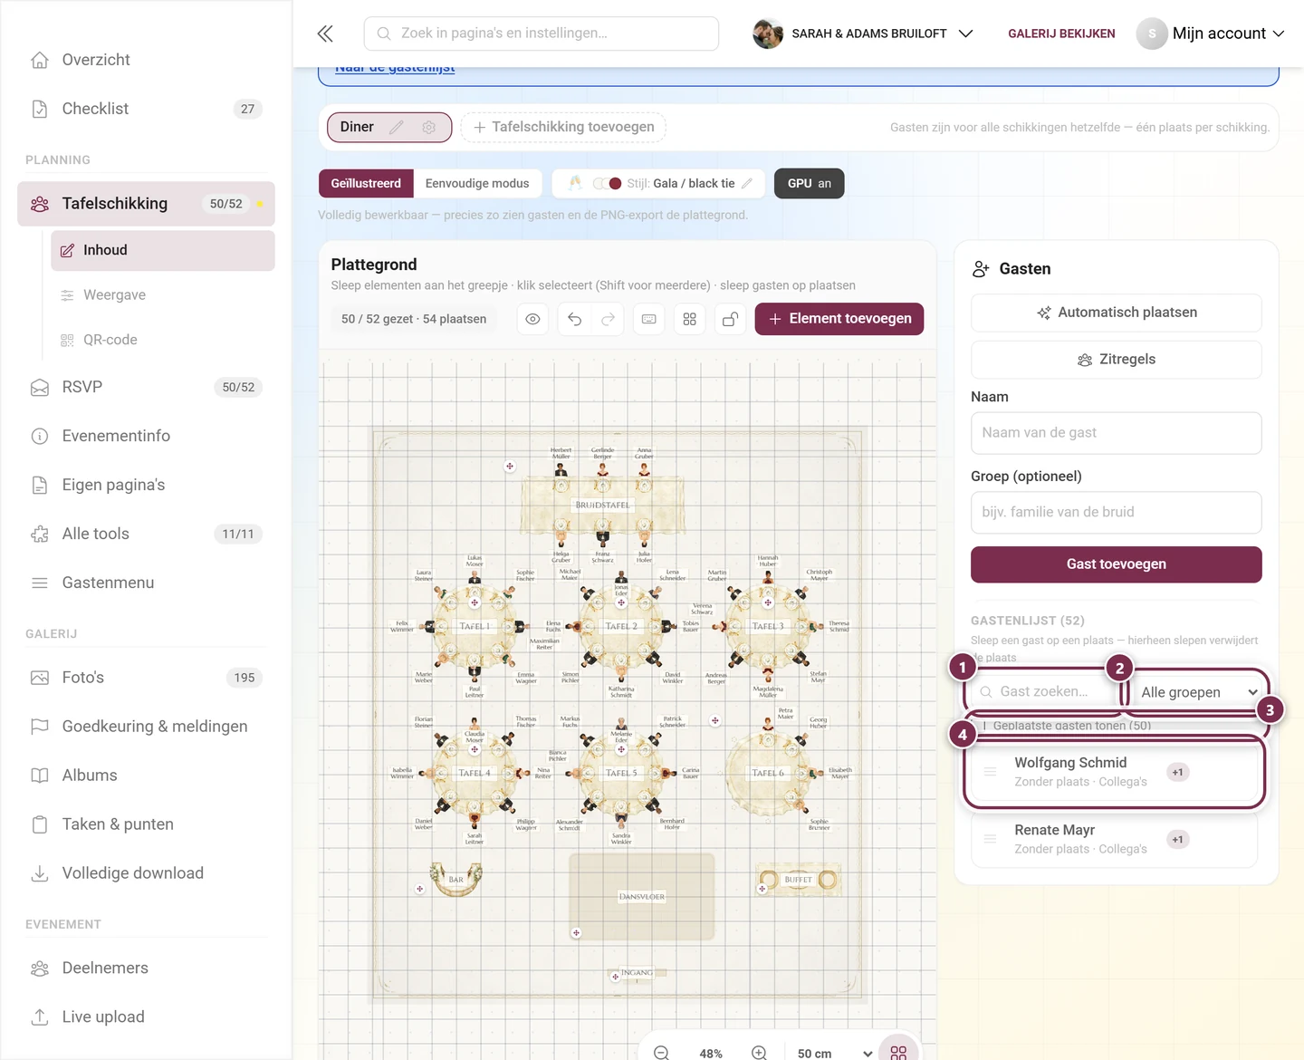
Task: Open the keyboard shortcuts icon in Plattegrond toolbar
Action: (x=649, y=319)
